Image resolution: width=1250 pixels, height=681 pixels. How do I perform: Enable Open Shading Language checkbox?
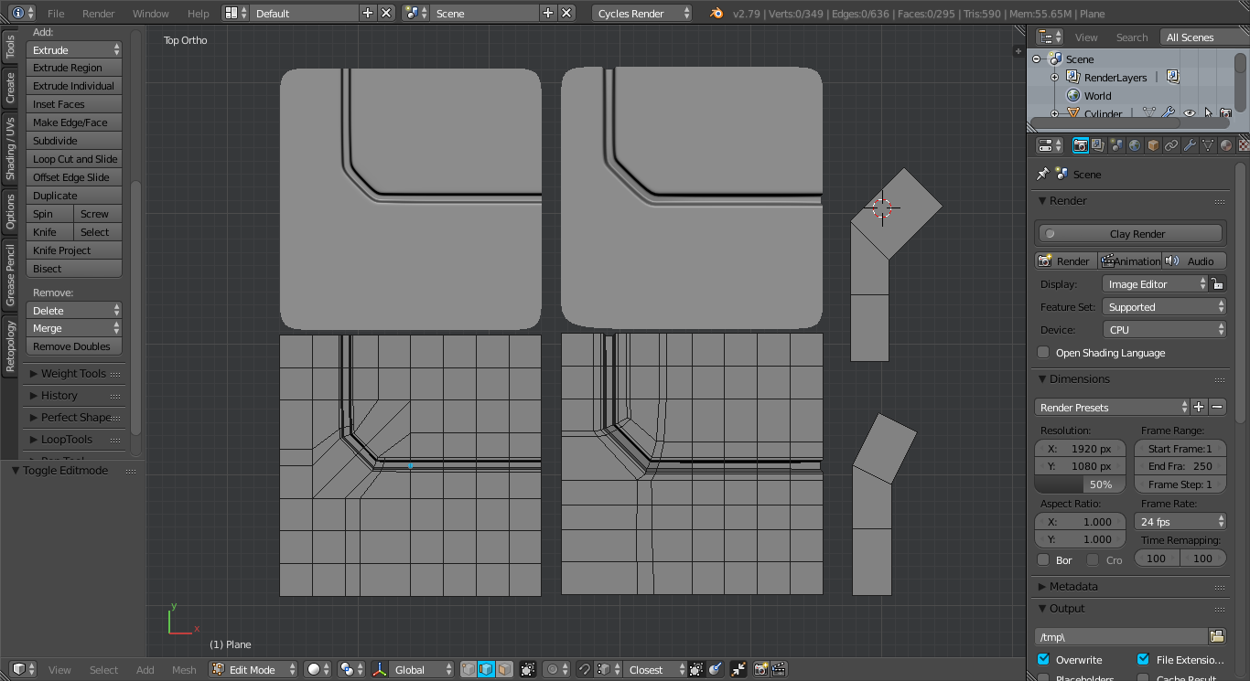click(1043, 353)
